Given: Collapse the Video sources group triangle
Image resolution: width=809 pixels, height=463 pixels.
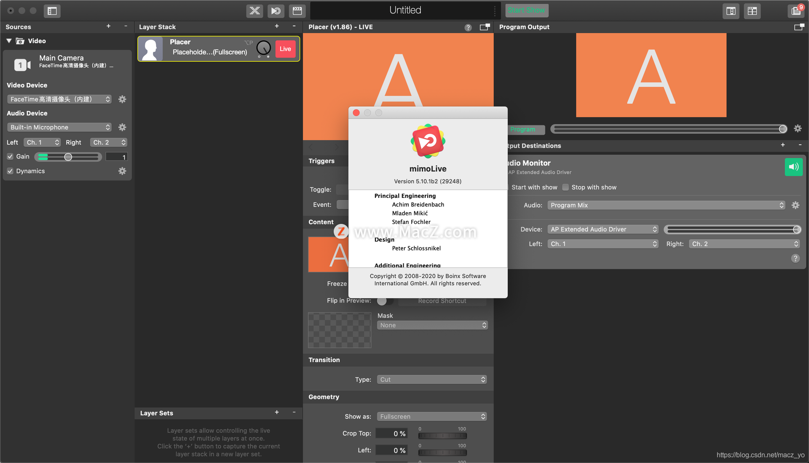Looking at the screenshot, I should pyautogui.click(x=9, y=41).
